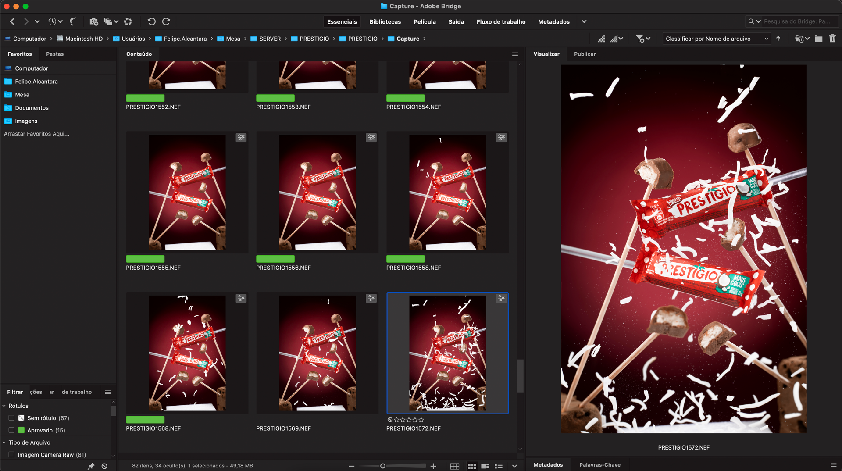Screen dimensions: 842x471
Task: Open in Camera Raw aperture icon
Action: pos(128,21)
